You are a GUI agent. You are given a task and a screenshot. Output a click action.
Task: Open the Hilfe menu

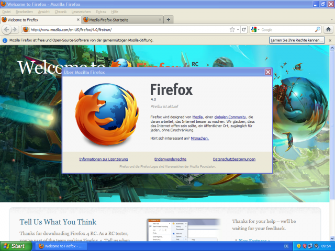(115, 12)
